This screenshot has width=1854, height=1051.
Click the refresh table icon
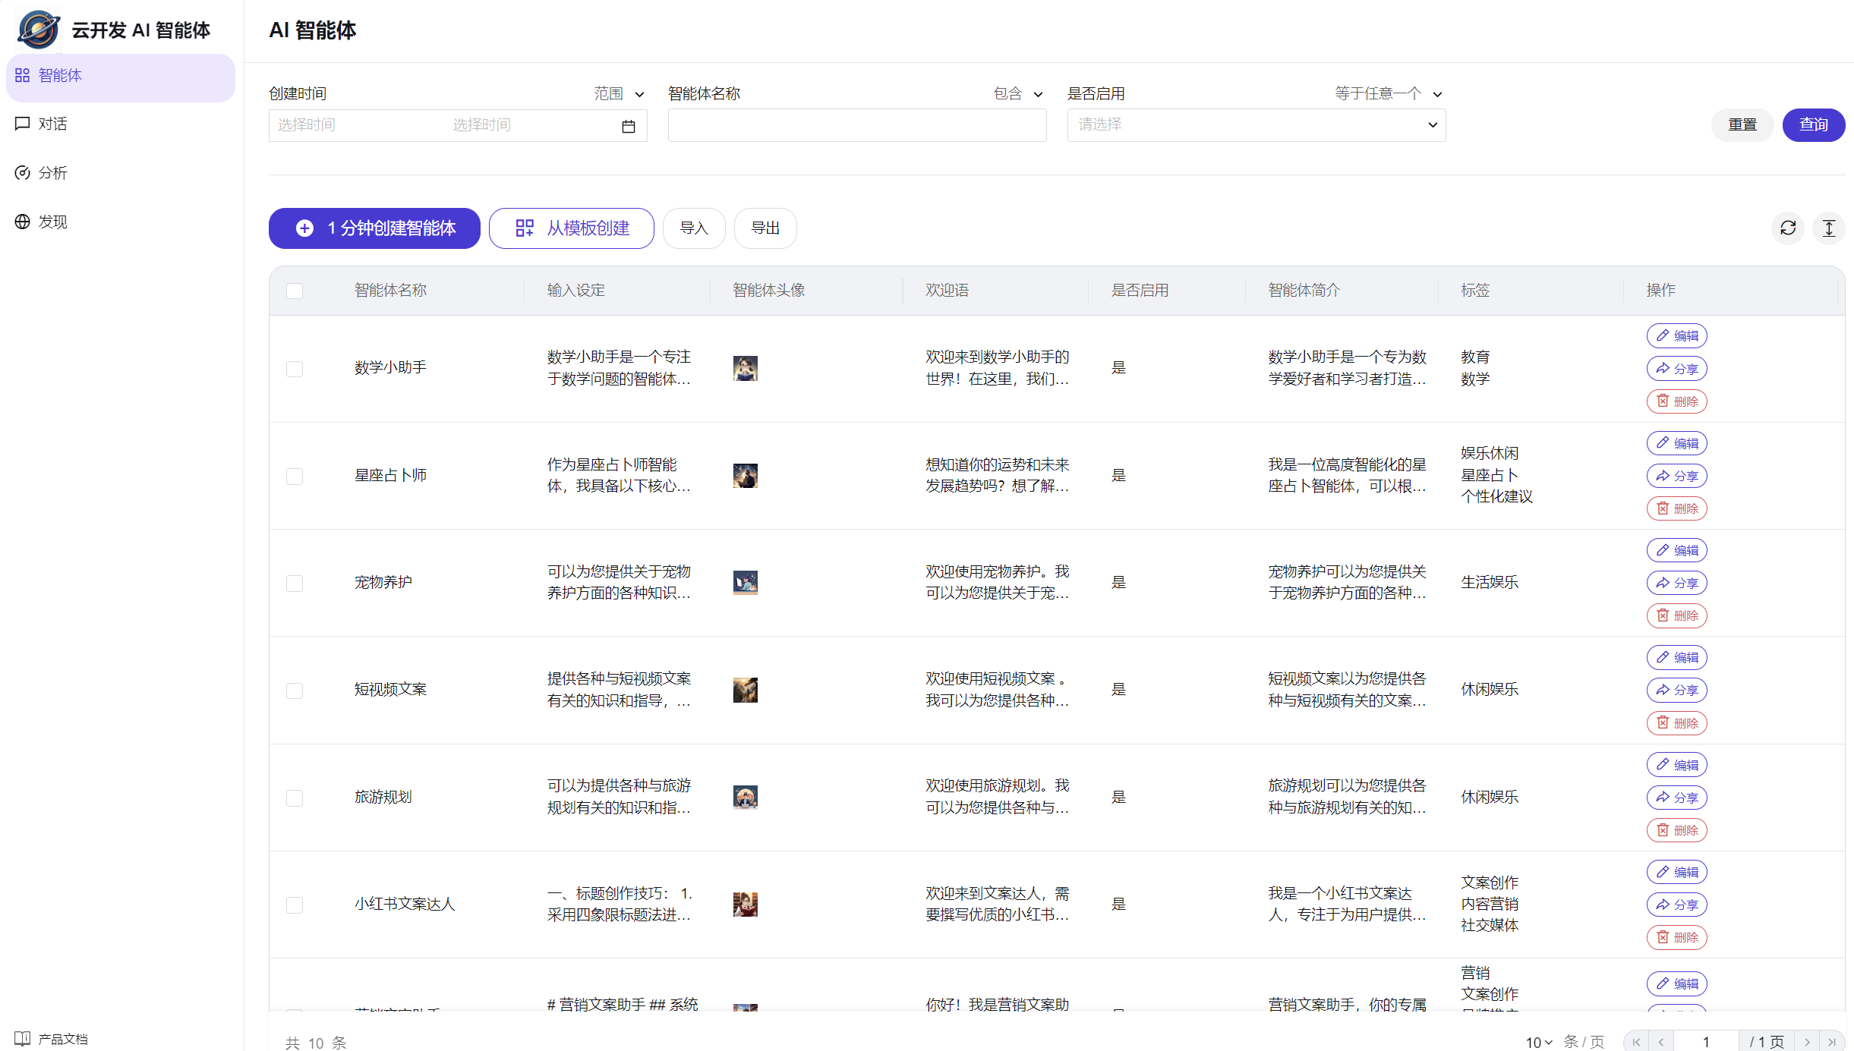pyautogui.click(x=1788, y=228)
